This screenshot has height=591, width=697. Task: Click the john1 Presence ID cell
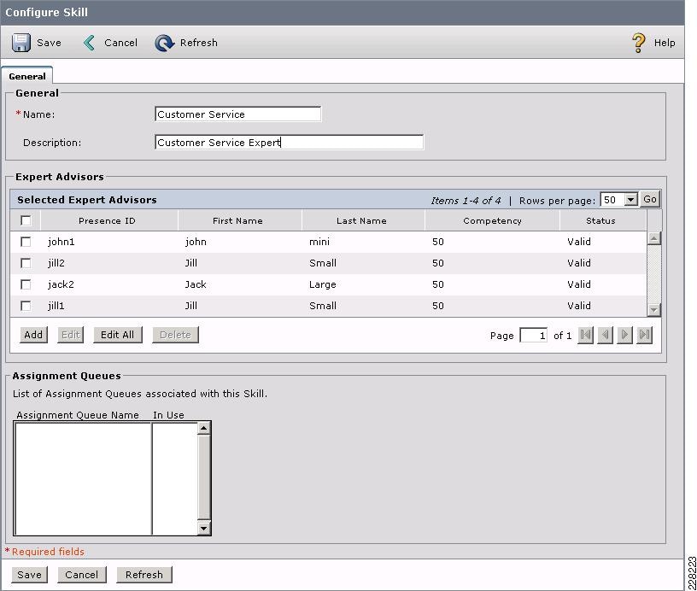coord(61,242)
